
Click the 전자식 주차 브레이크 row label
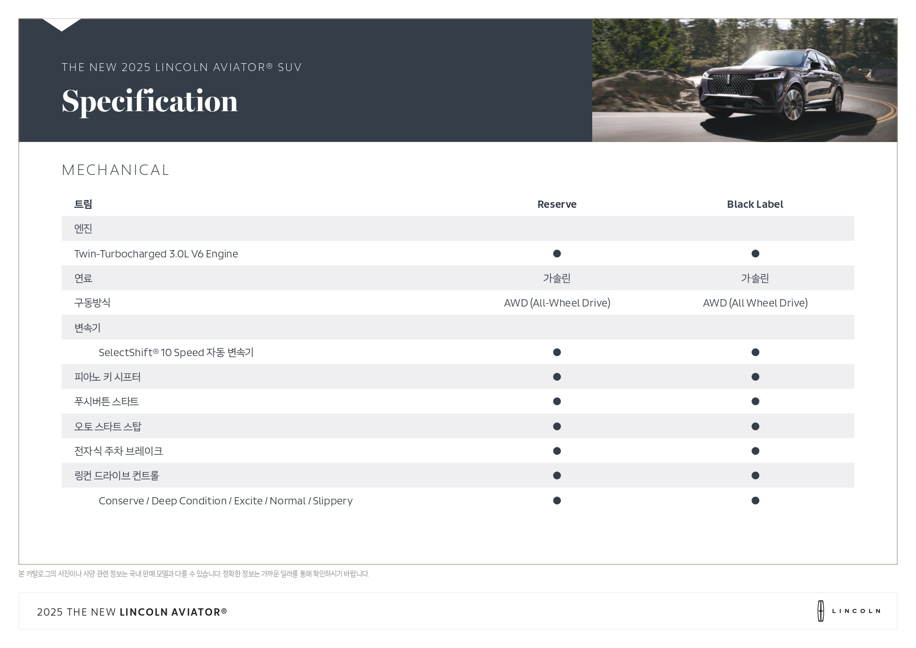click(119, 451)
